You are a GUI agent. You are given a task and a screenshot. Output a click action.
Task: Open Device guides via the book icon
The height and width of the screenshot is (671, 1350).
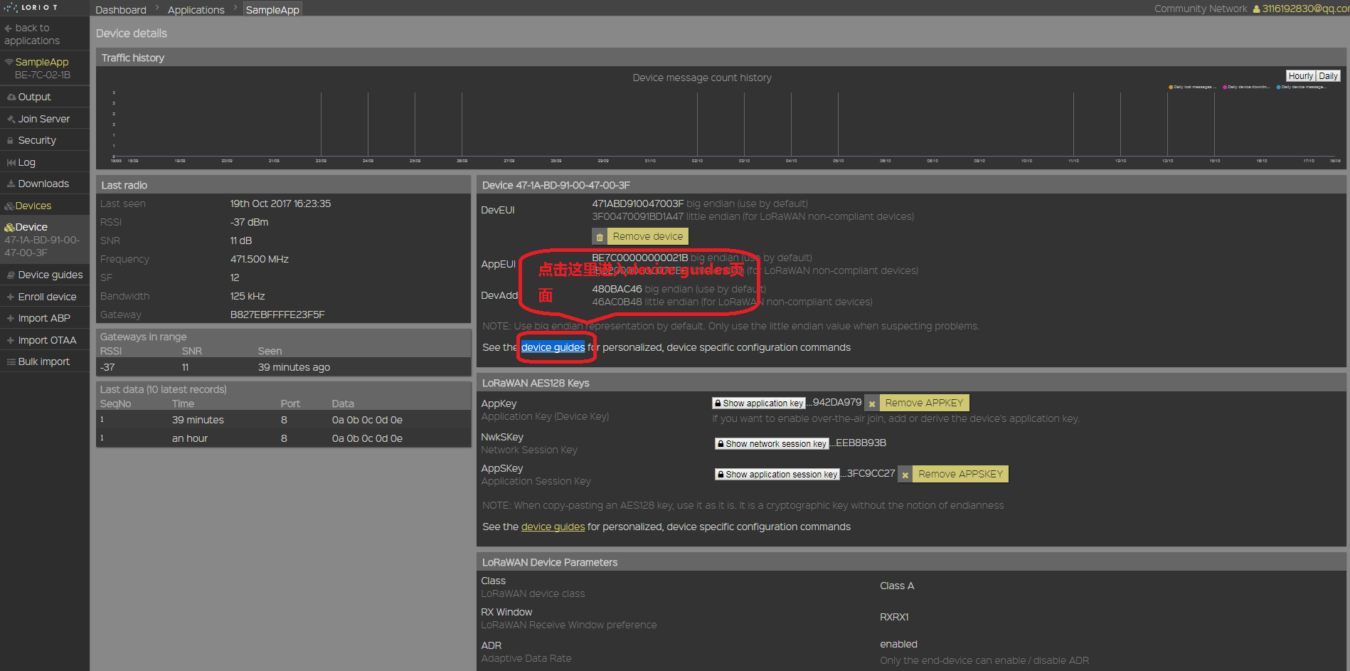point(11,275)
